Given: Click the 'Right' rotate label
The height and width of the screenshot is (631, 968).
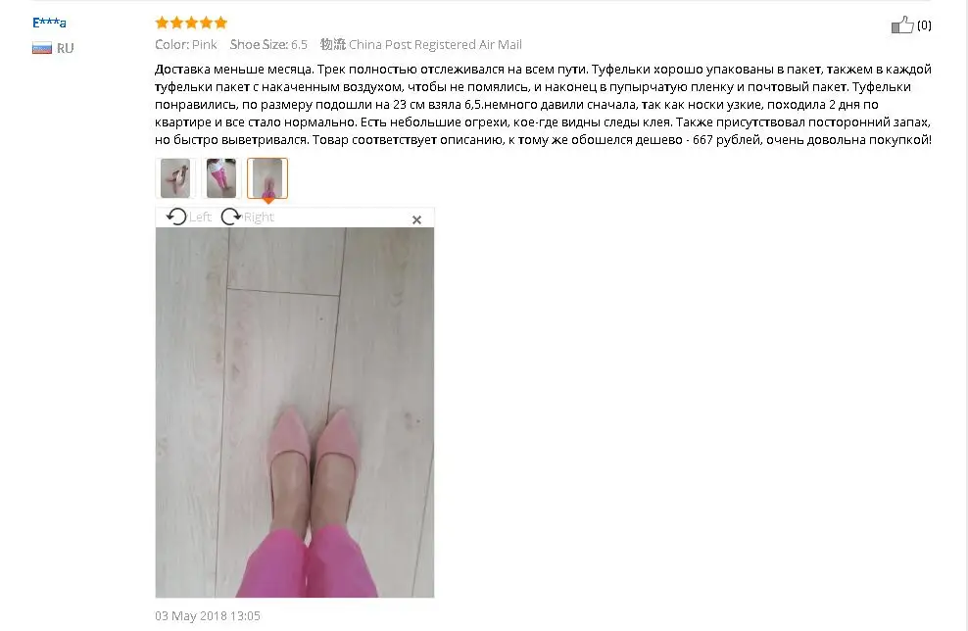Looking at the screenshot, I should pos(259,217).
